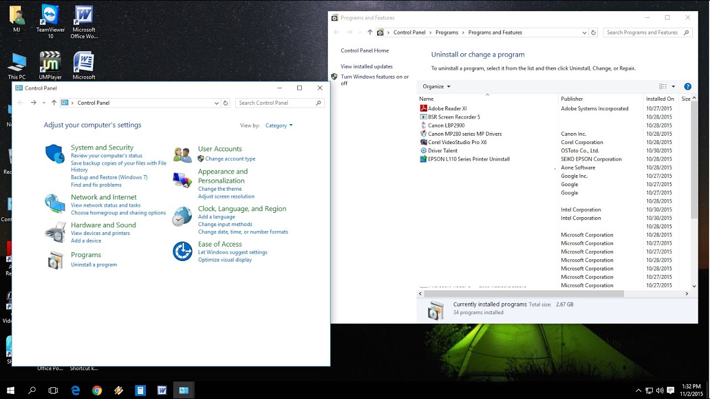Open UMPlayer desktop shortcut
This screenshot has width=710, height=399.
coord(50,65)
